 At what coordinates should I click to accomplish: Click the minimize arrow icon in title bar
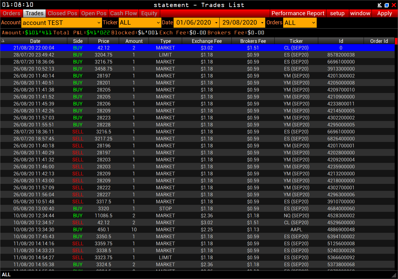coord(379,5)
